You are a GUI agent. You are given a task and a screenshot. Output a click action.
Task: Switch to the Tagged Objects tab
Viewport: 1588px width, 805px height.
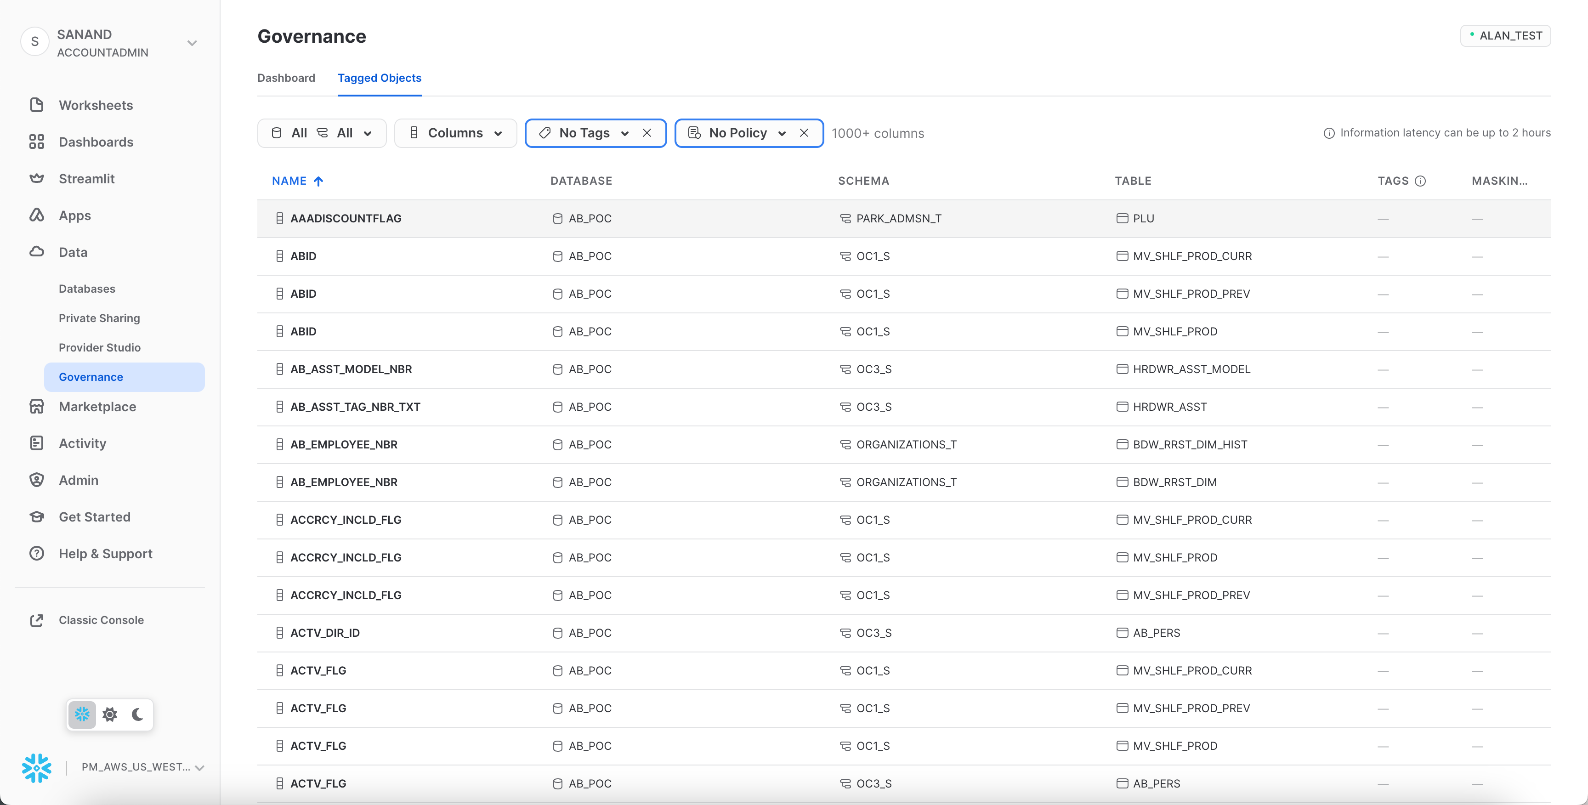(x=379, y=78)
